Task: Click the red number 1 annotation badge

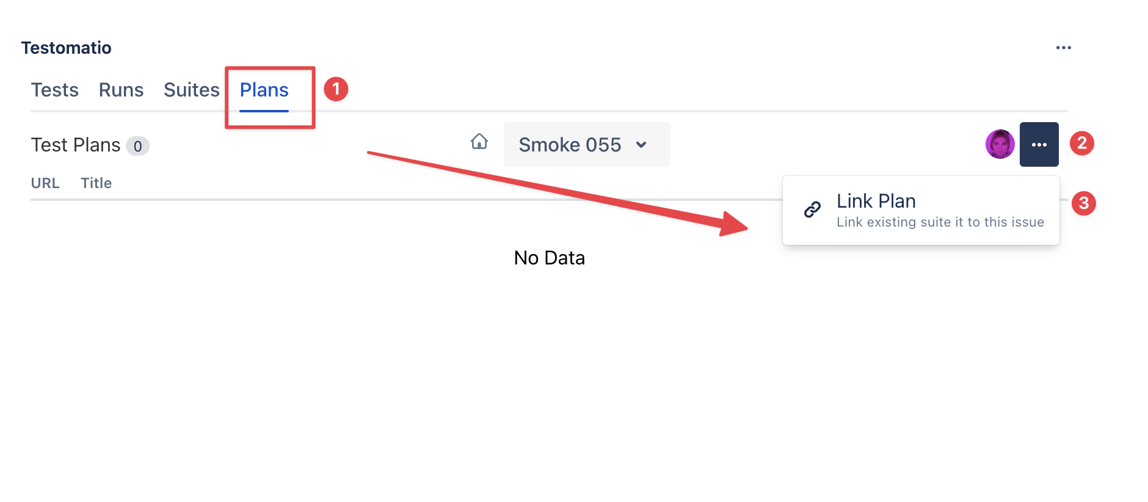Action: tap(336, 89)
